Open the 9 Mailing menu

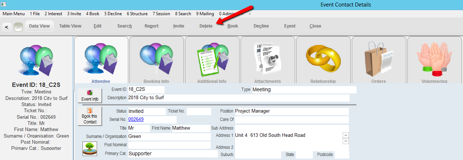pos(205,14)
